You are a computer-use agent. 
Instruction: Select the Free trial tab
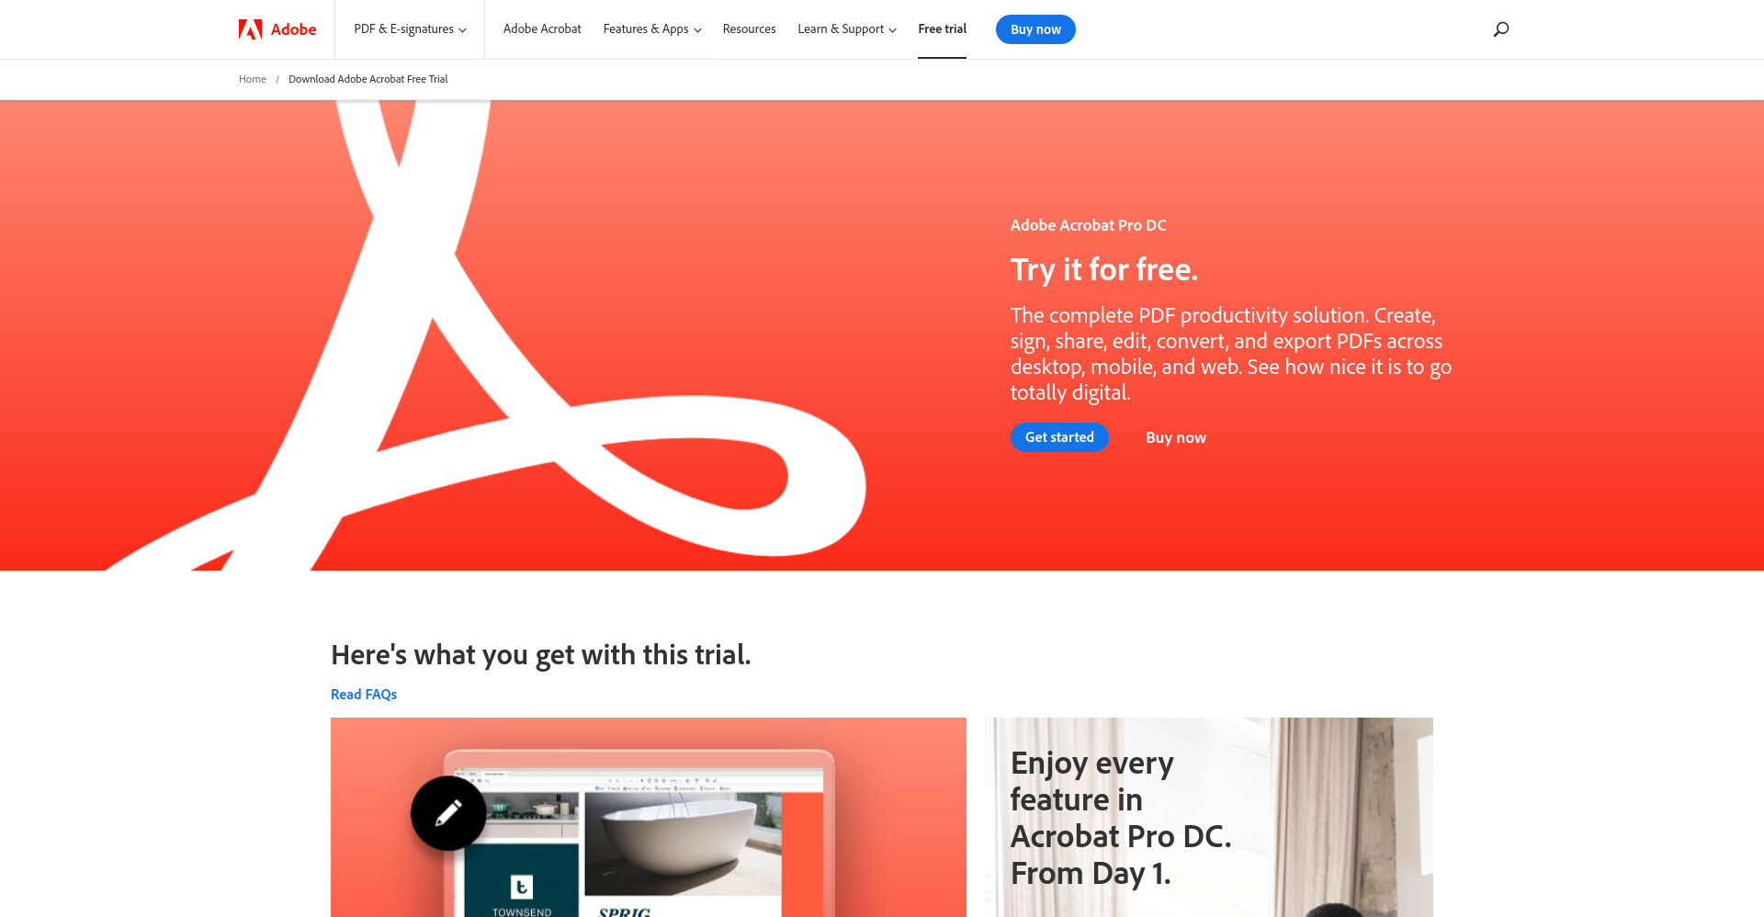942,29
